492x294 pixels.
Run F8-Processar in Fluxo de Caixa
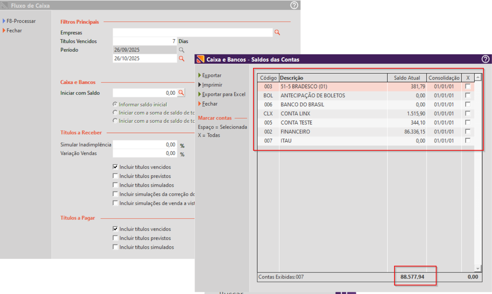click(21, 21)
